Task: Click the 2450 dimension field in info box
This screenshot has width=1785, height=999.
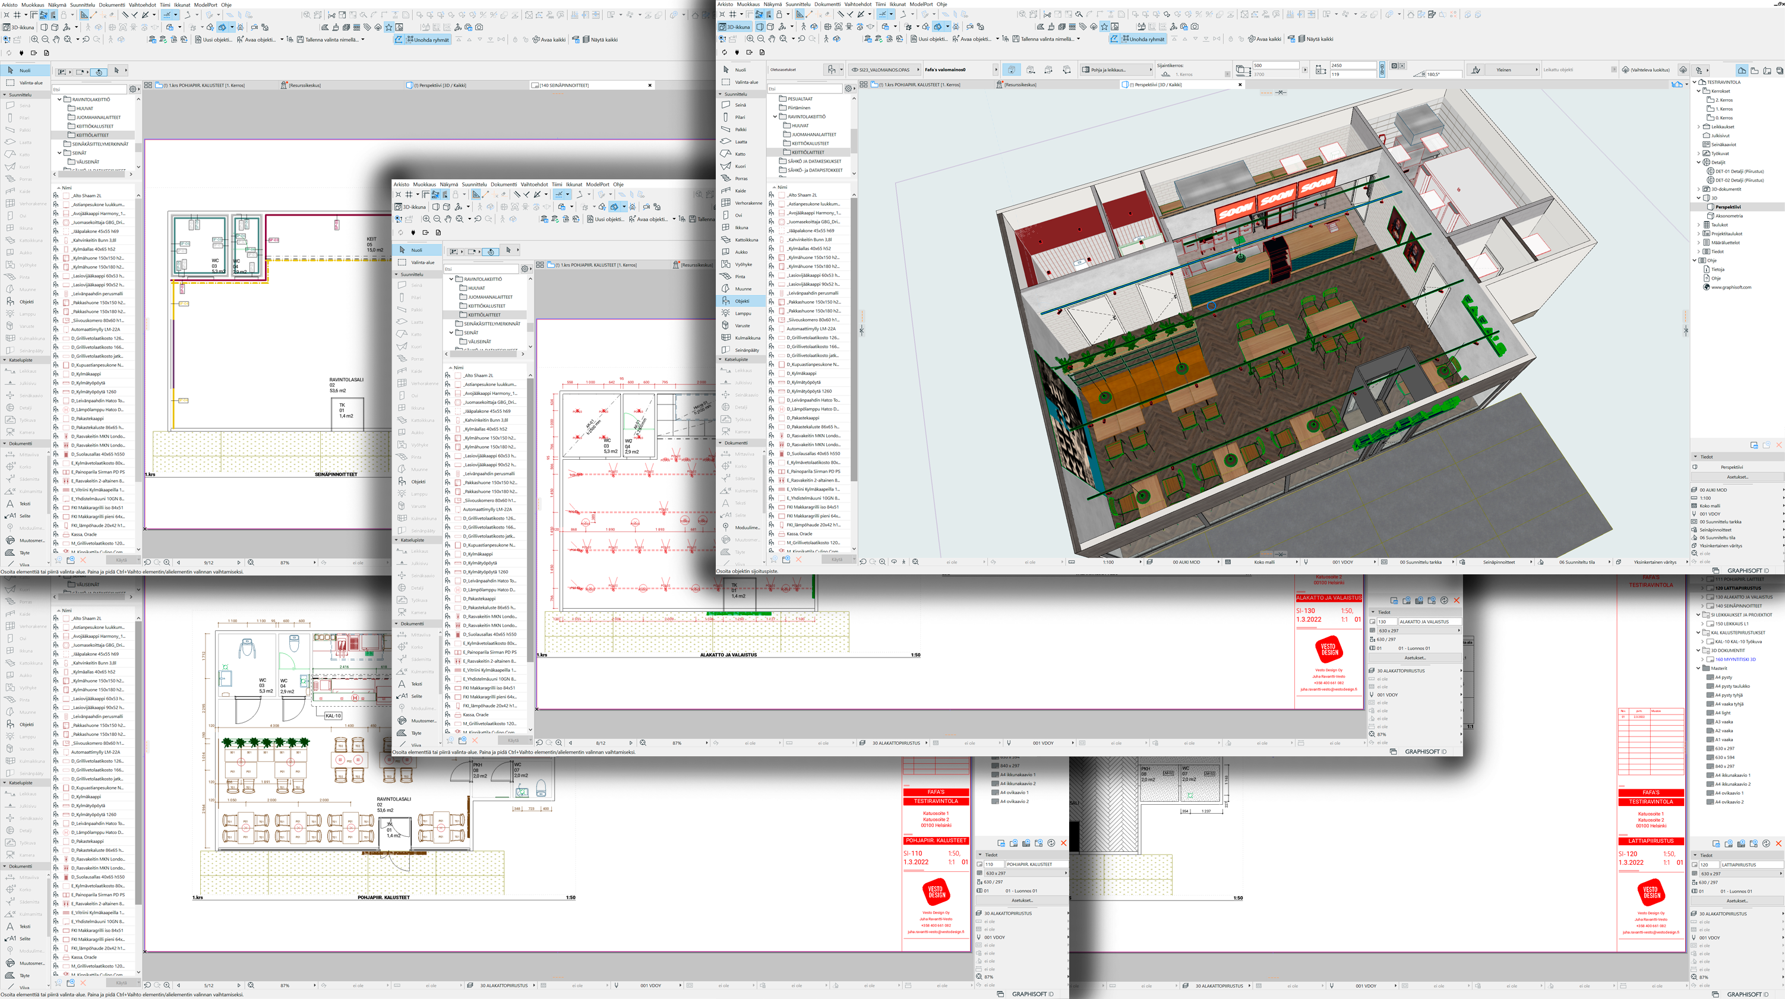Action: tap(1352, 65)
